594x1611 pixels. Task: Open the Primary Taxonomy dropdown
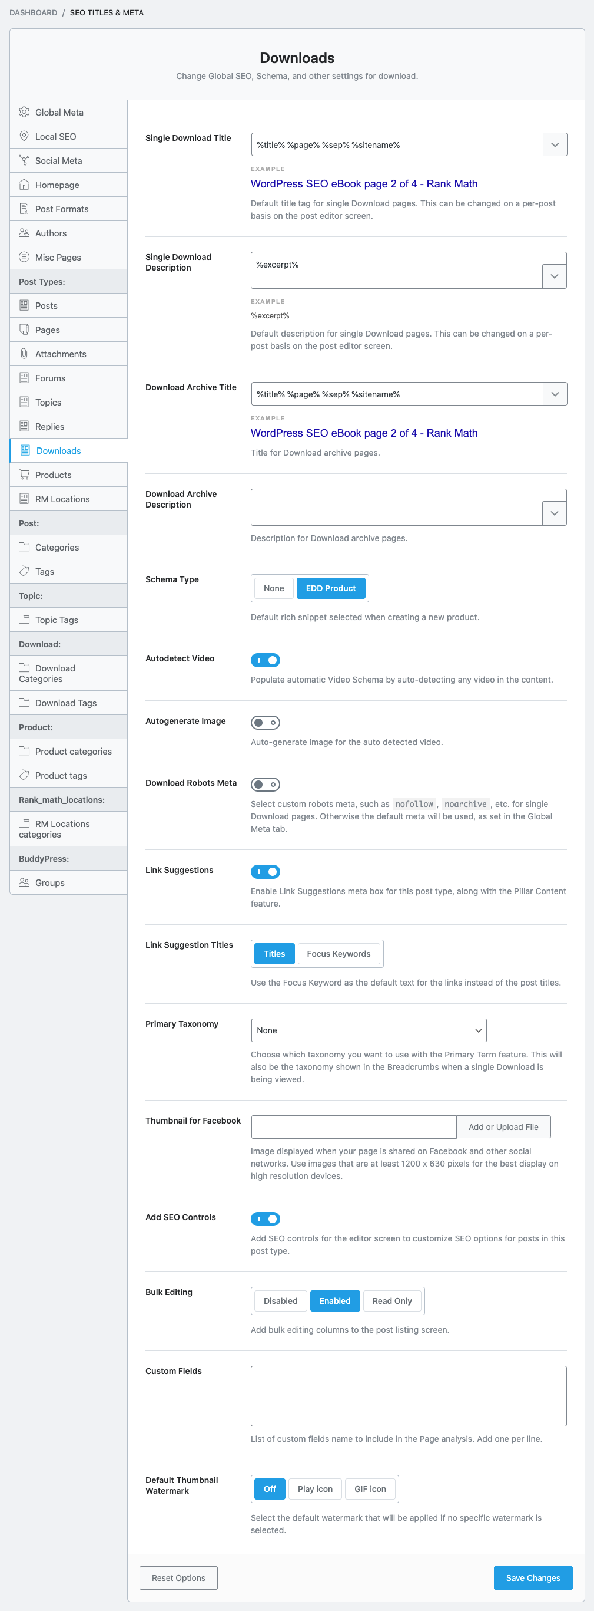tap(368, 1030)
